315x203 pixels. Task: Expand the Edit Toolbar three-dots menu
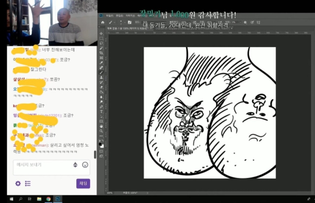pos(101,136)
